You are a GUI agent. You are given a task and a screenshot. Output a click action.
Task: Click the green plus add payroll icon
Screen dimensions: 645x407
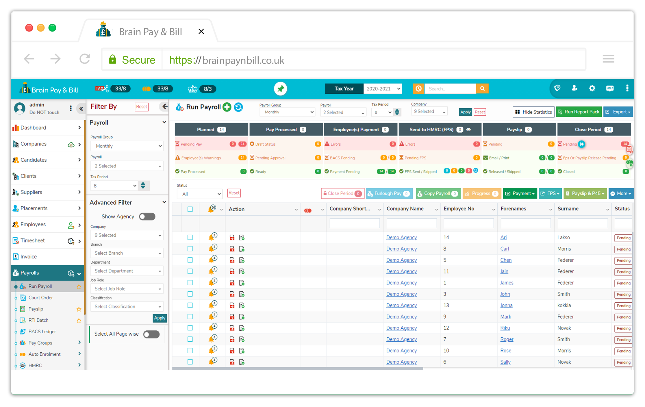pyautogui.click(x=227, y=107)
